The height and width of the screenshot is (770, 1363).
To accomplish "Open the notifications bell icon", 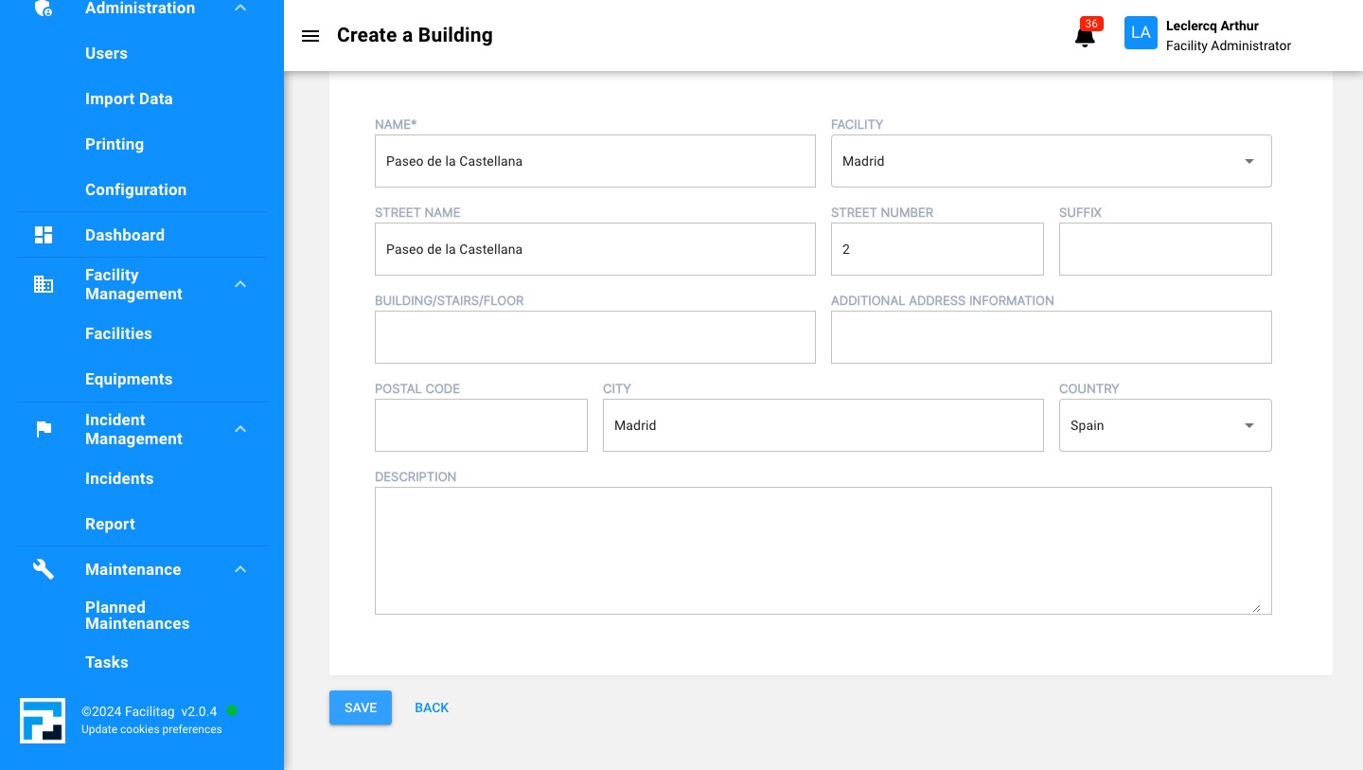I will point(1085,37).
